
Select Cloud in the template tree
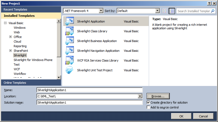click(17, 41)
